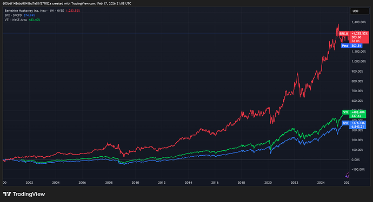Click the 2016 time axis label
This screenshot has height=202, width=373.
[x=215, y=183]
